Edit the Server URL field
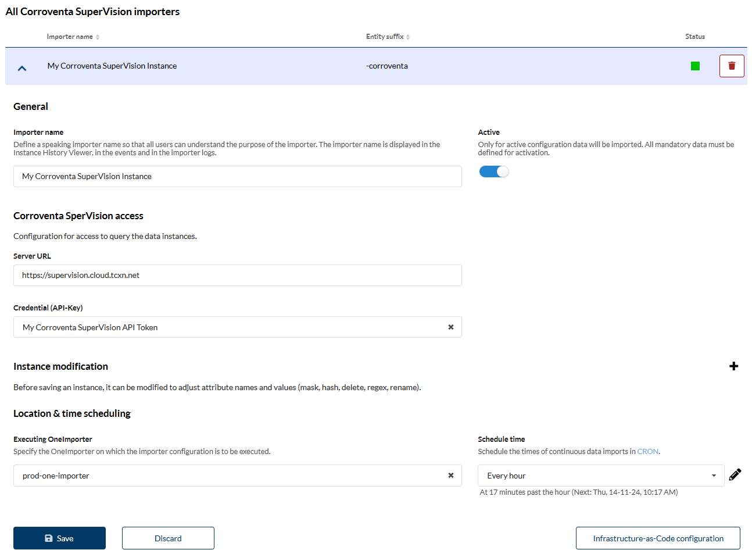This screenshot has height=550, width=752. [x=238, y=276]
